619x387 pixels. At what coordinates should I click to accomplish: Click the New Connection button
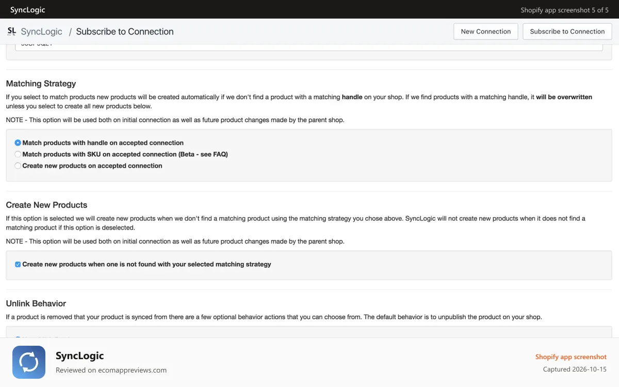[x=486, y=31]
